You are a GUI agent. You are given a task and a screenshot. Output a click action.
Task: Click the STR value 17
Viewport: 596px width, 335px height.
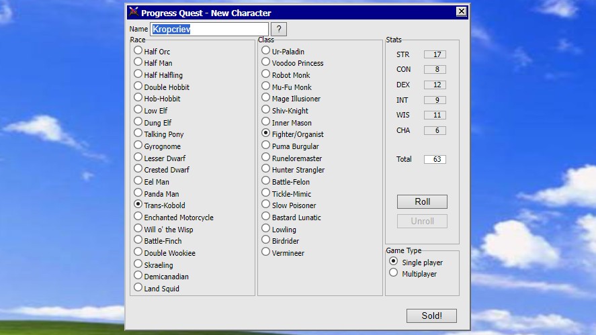[x=435, y=54]
